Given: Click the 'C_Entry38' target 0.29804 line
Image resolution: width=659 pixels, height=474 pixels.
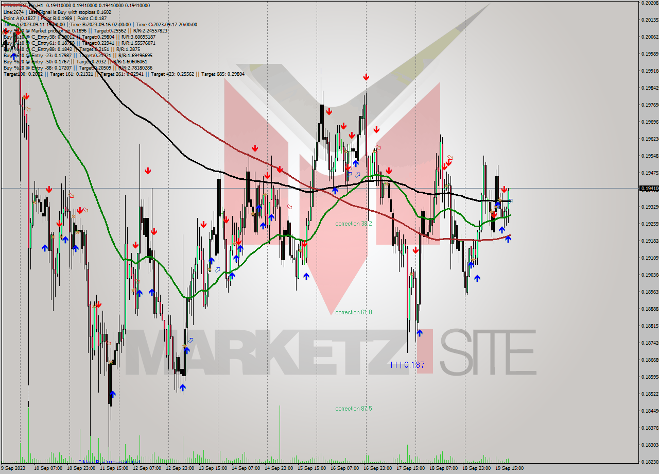Looking at the screenshot, I should click(x=79, y=37).
